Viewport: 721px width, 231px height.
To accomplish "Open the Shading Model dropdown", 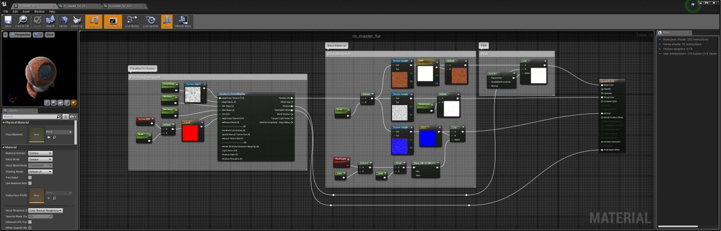I will tap(40, 172).
